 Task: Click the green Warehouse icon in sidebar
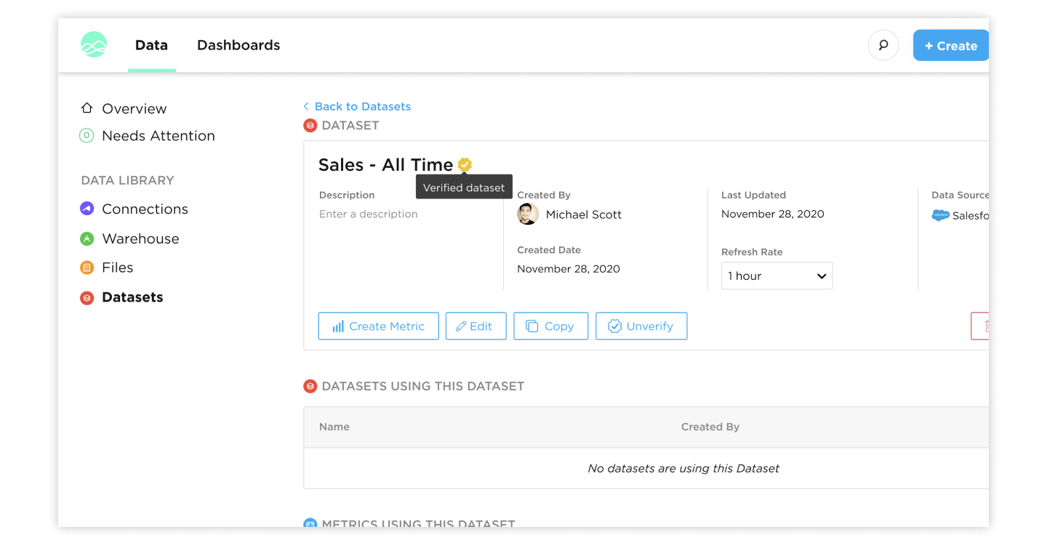(87, 238)
